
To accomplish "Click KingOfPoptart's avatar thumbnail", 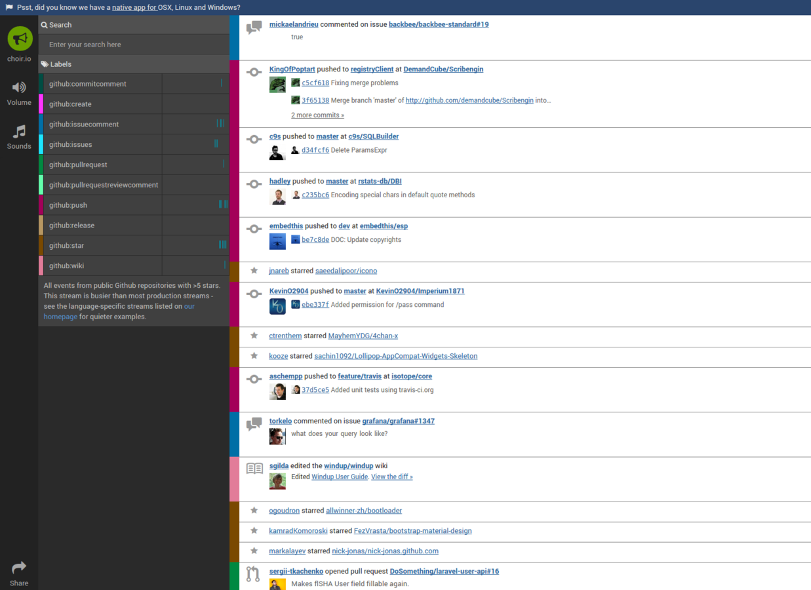I will pyautogui.click(x=277, y=85).
